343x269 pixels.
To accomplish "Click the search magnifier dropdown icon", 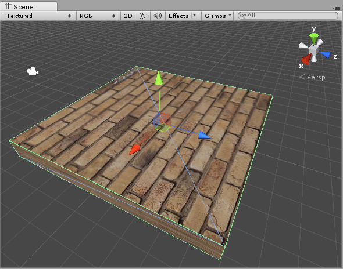I will [x=242, y=16].
